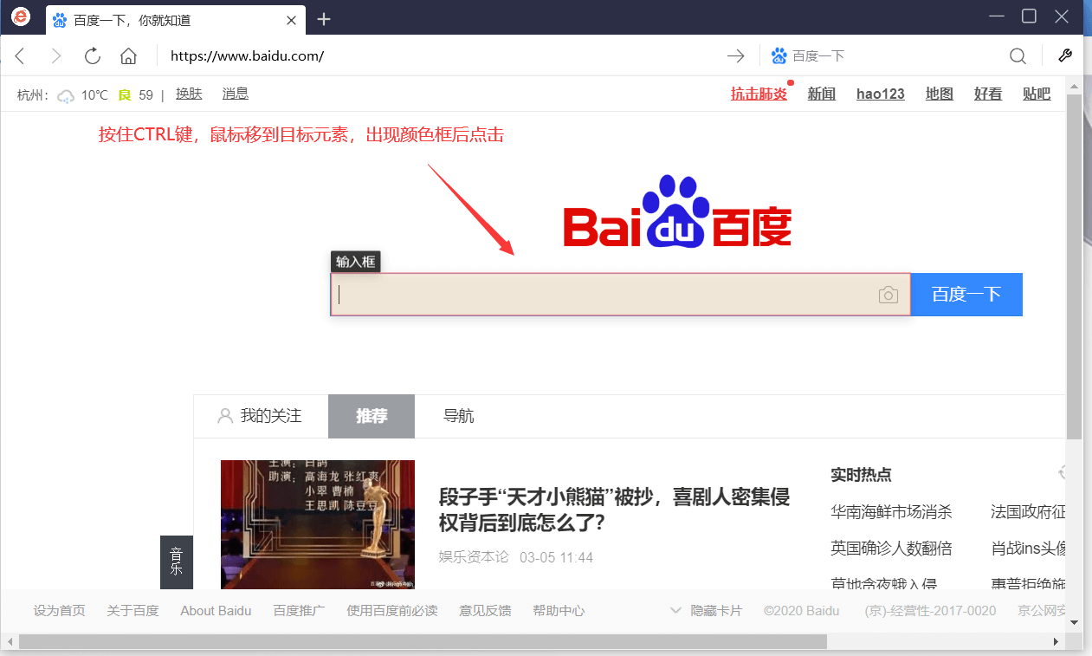Click the air quality 良 59 reading

click(136, 95)
